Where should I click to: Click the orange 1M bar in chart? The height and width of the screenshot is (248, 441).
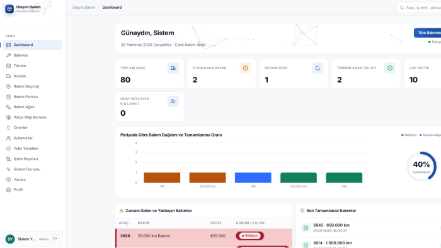point(162,178)
